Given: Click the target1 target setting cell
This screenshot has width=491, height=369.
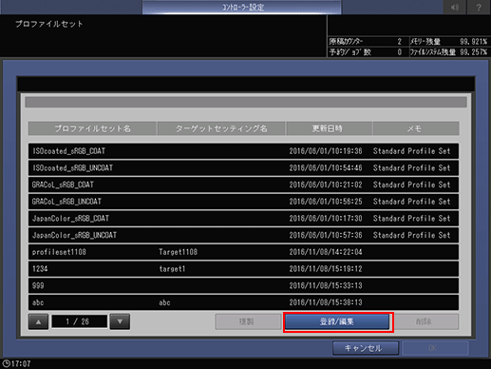Looking at the screenshot, I should tap(172, 269).
